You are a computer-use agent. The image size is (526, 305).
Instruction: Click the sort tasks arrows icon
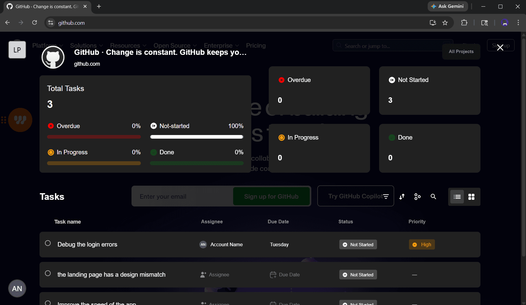pyautogui.click(x=402, y=197)
